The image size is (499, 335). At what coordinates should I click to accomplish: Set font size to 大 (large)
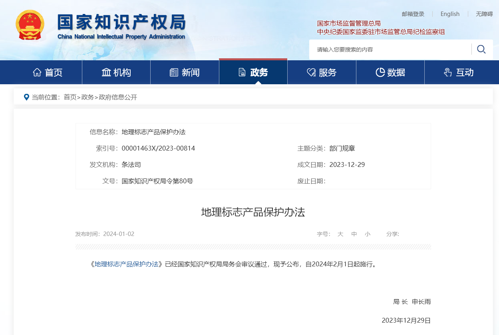coord(340,234)
